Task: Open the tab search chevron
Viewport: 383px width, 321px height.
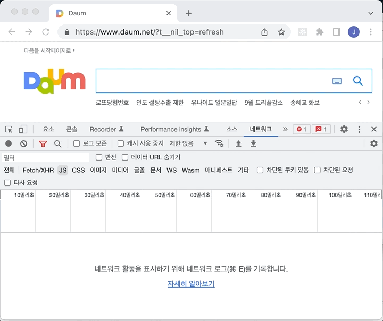Action: click(x=371, y=13)
